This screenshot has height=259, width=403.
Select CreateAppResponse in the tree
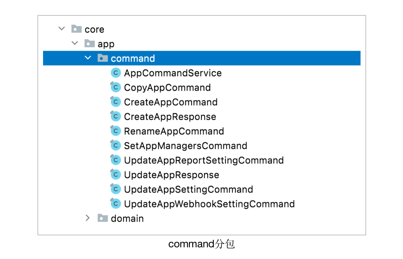click(x=170, y=117)
